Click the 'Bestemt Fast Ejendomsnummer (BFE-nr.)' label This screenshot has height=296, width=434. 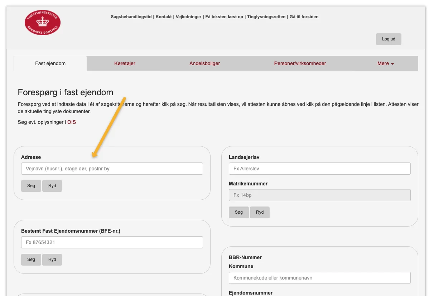click(x=71, y=231)
